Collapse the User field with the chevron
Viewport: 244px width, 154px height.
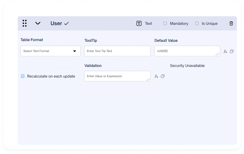click(37, 23)
